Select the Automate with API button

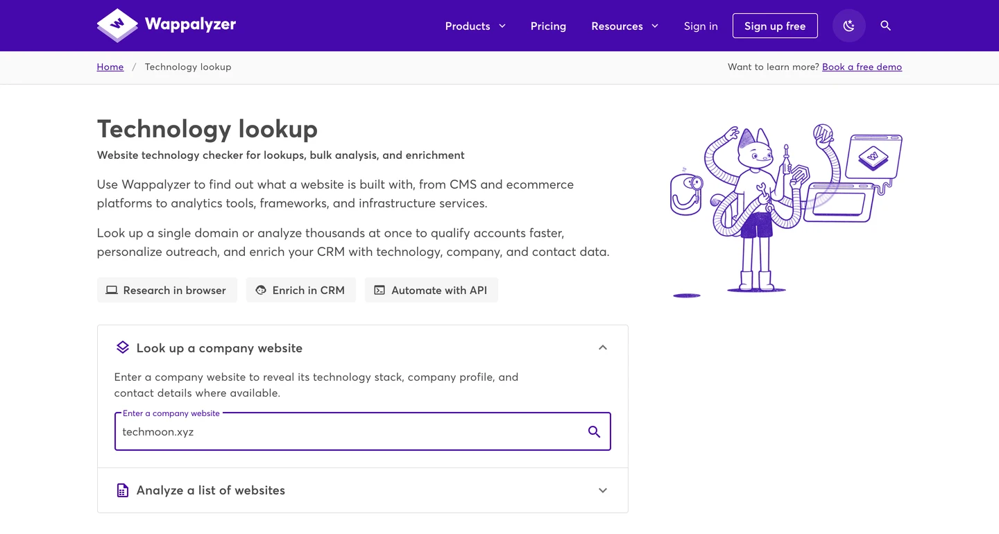[x=432, y=290]
